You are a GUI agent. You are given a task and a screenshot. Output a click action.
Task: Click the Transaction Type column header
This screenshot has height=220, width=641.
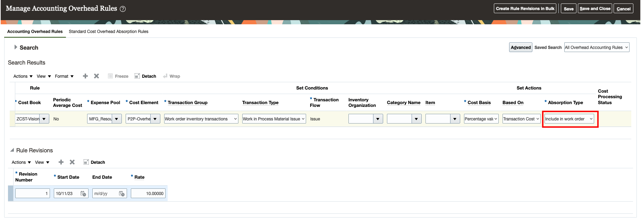click(260, 103)
